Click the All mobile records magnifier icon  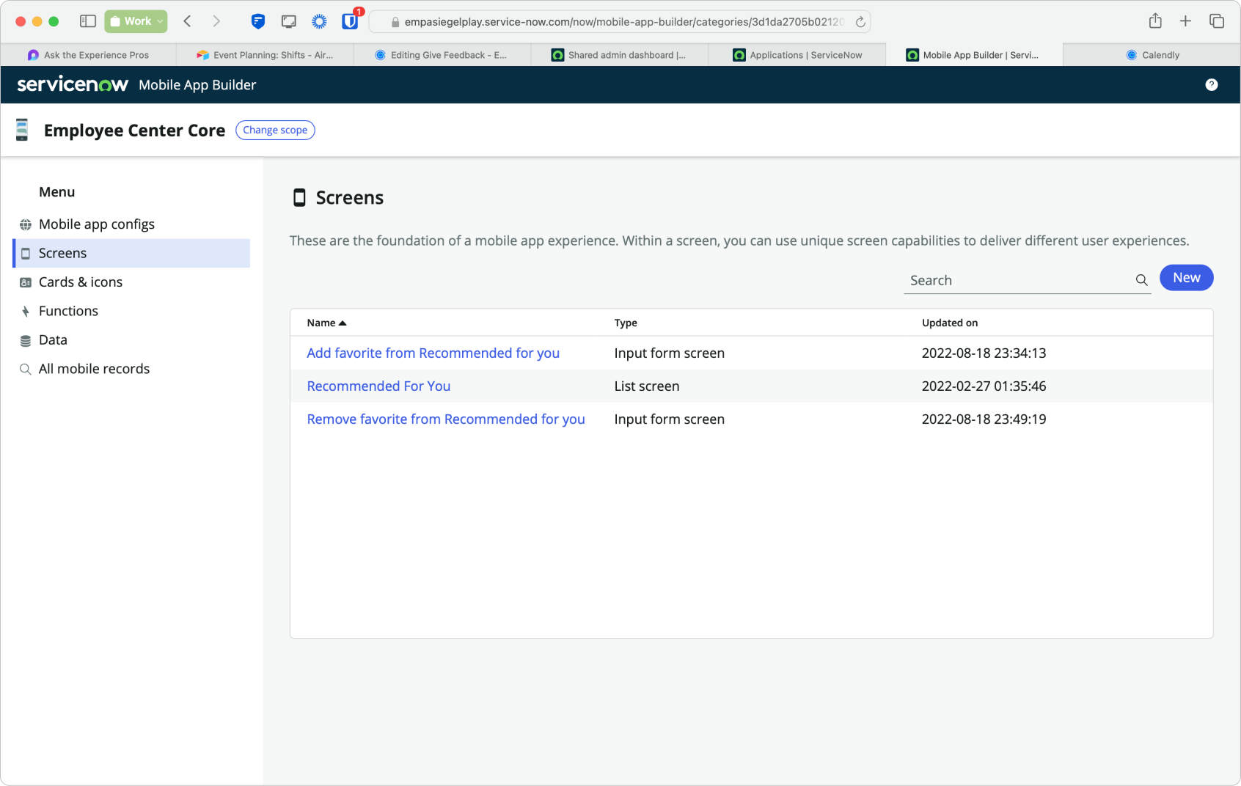pos(26,369)
